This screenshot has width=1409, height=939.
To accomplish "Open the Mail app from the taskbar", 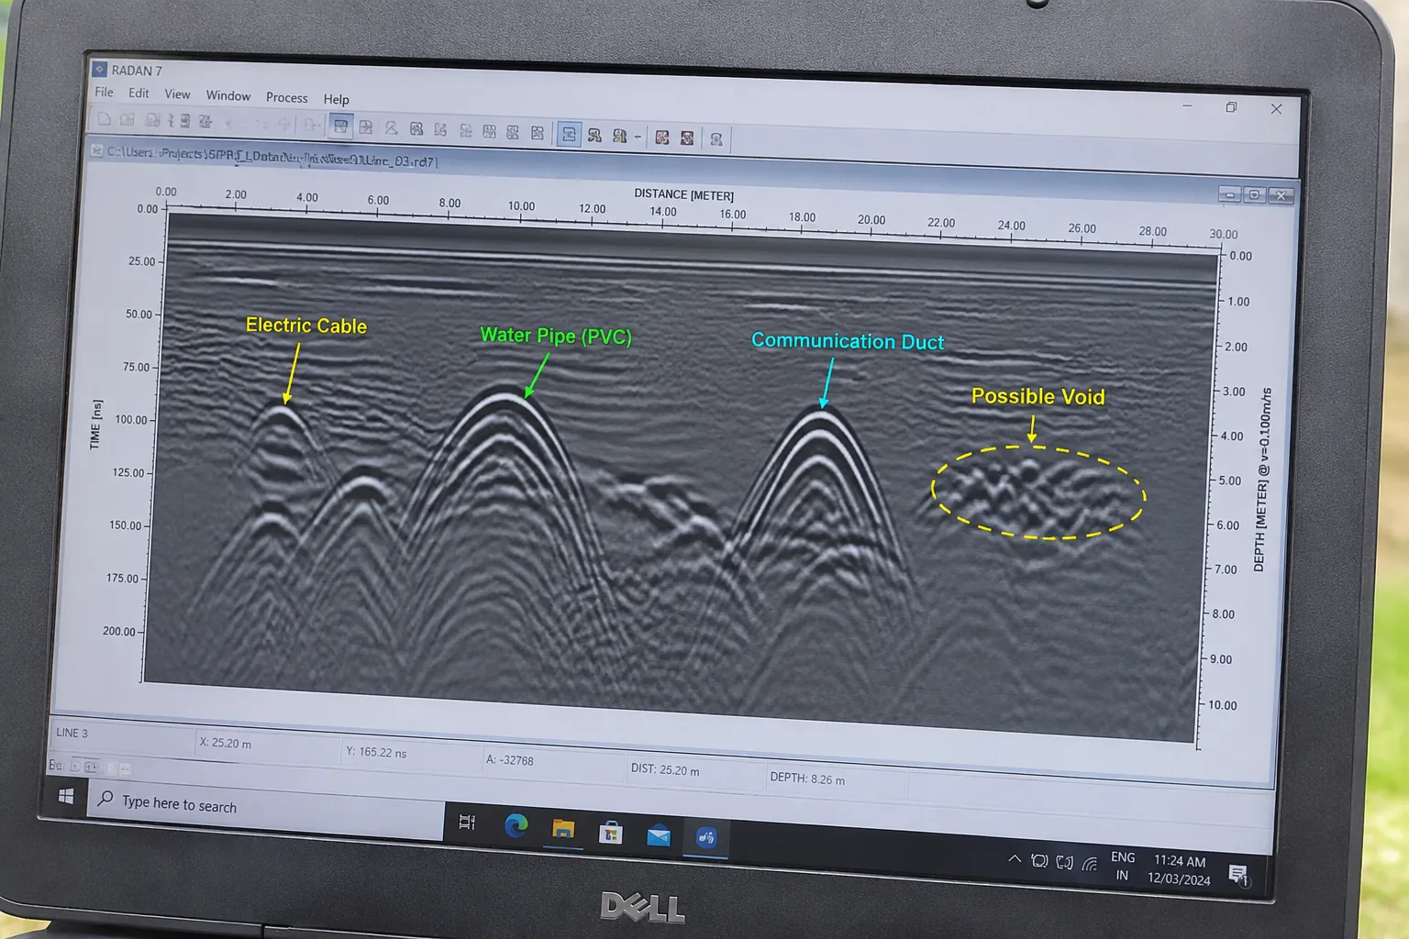I will [x=658, y=835].
